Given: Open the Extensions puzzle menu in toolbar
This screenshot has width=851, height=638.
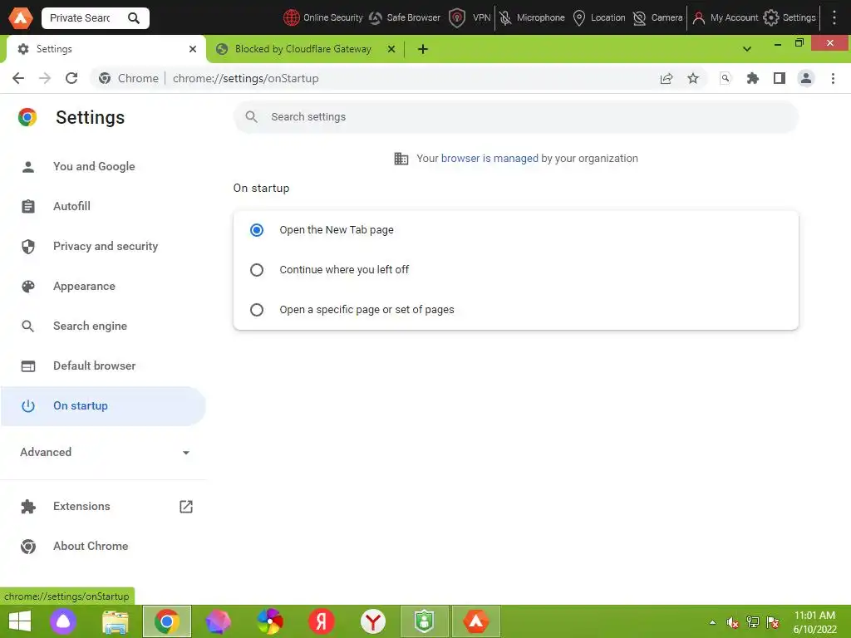Looking at the screenshot, I should pyautogui.click(x=752, y=78).
